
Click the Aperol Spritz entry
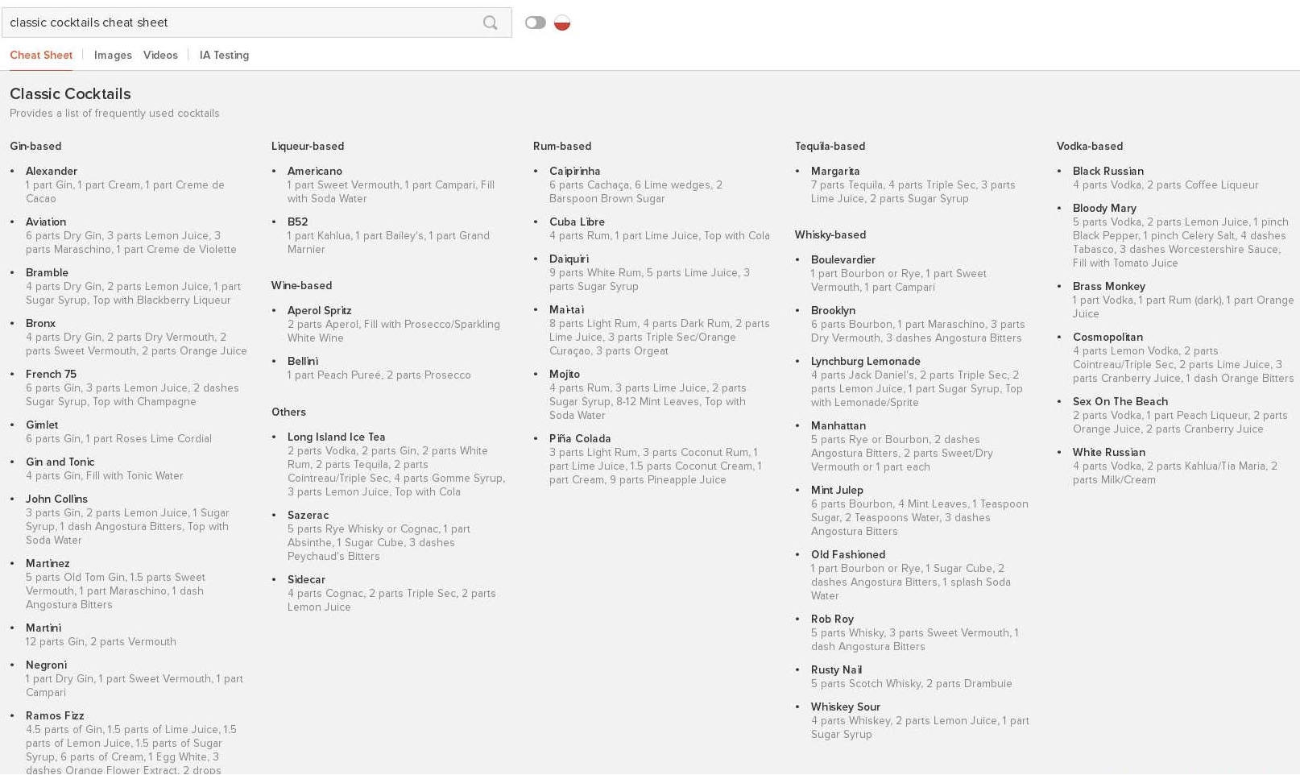pos(319,311)
